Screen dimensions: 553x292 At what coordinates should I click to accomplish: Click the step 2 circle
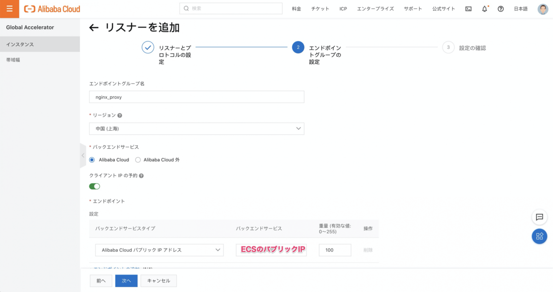pos(298,47)
